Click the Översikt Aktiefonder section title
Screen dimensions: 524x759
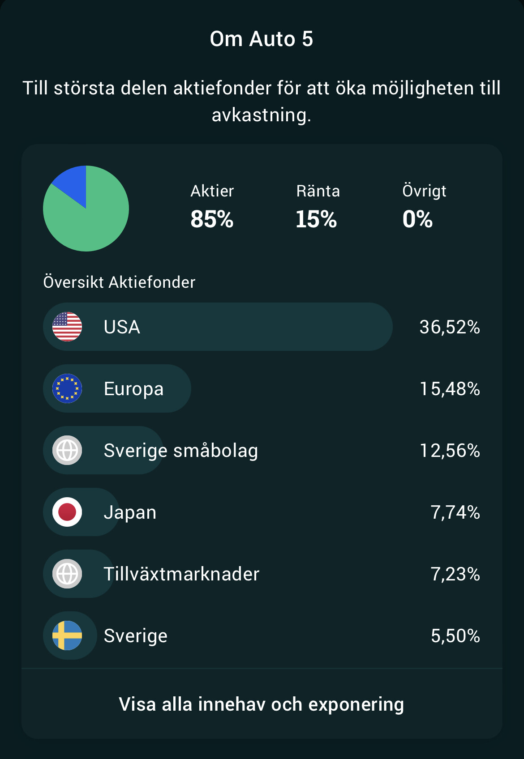coord(119,282)
